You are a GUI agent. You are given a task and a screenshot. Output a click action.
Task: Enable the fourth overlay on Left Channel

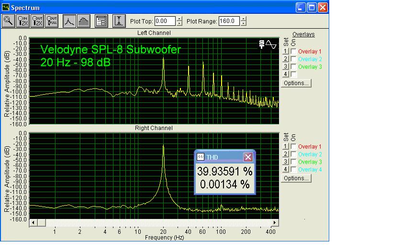293,74
